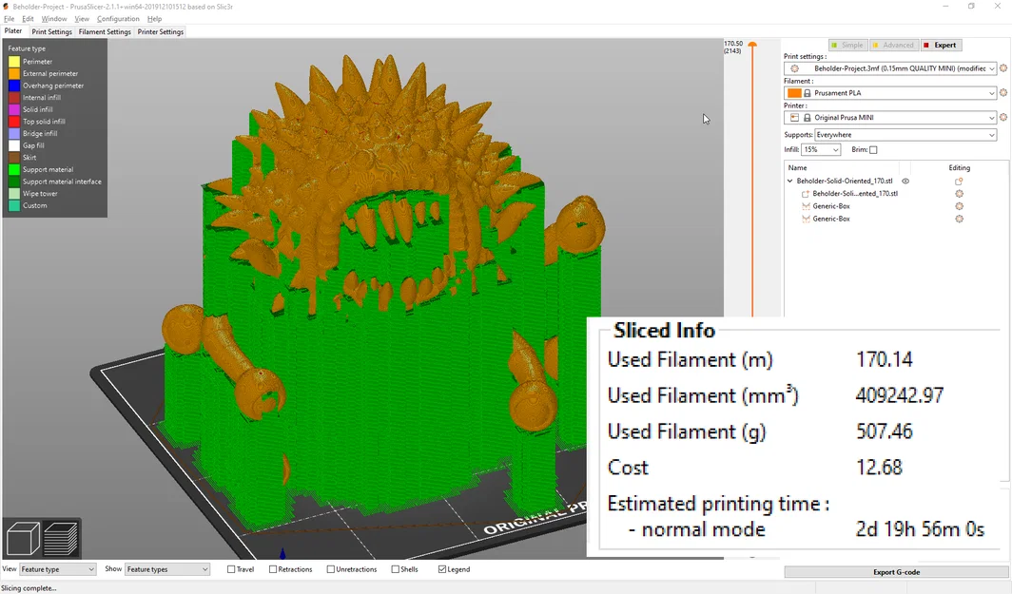
Task: Click the part icon before Beholder-Soli...ented_170.stl
Action: pos(806,194)
